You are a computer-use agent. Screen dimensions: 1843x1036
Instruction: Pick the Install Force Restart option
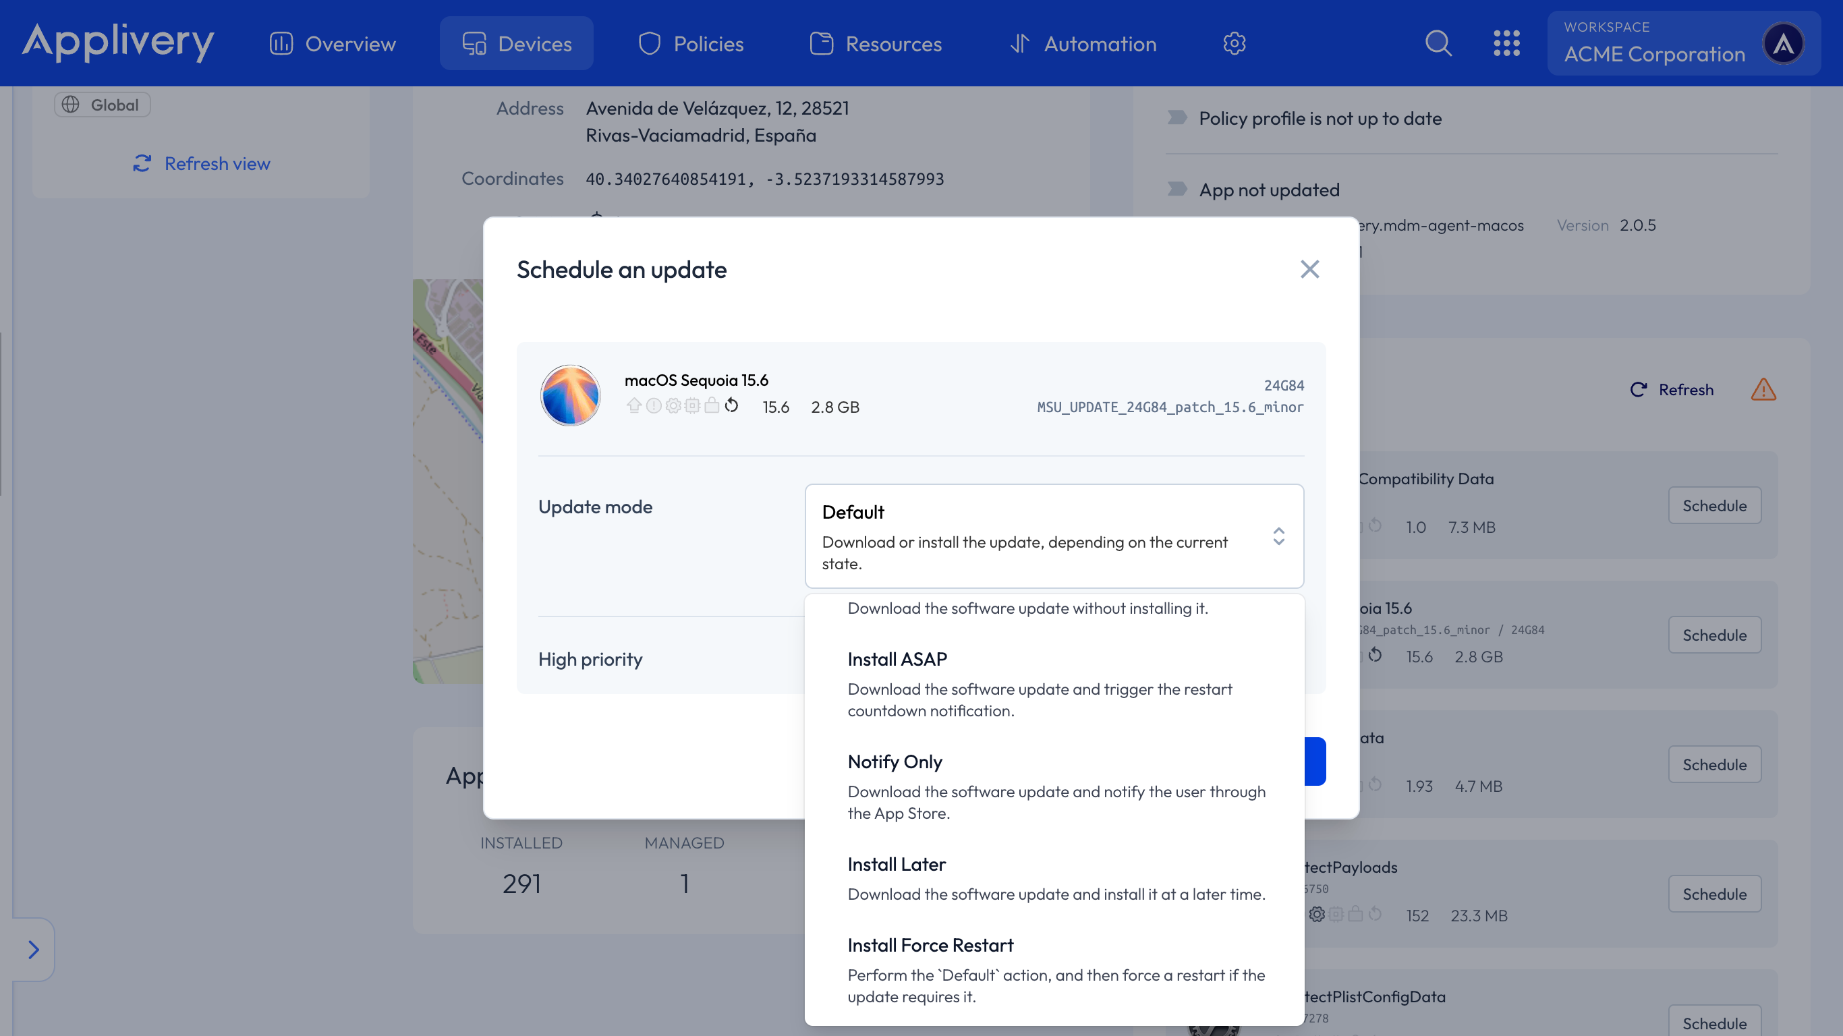click(x=1054, y=970)
